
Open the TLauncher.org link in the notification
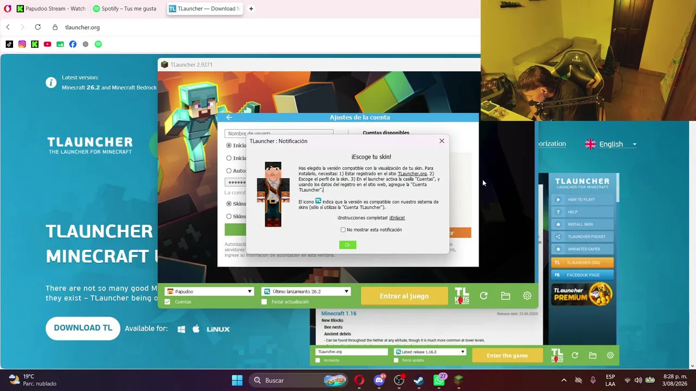coord(412,174)
